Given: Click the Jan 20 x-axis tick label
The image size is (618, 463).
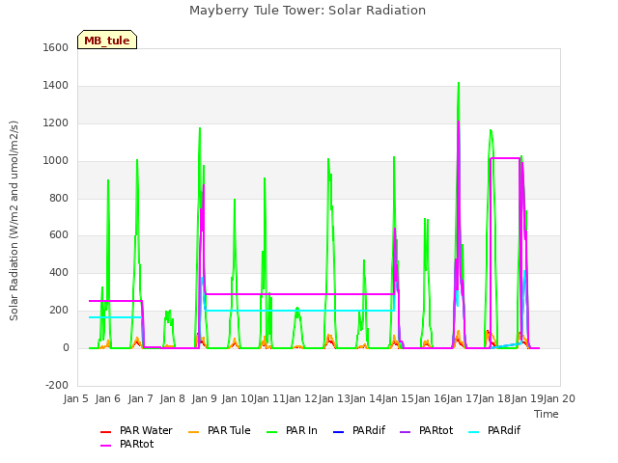Looking at the screenshot, I should coord(559,398).
